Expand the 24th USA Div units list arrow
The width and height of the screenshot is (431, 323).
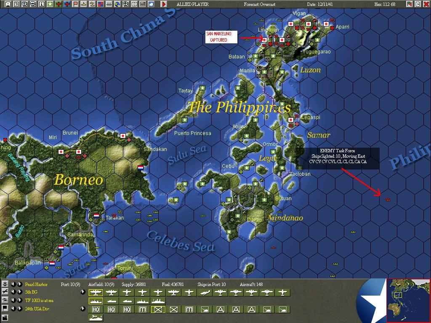83,309
